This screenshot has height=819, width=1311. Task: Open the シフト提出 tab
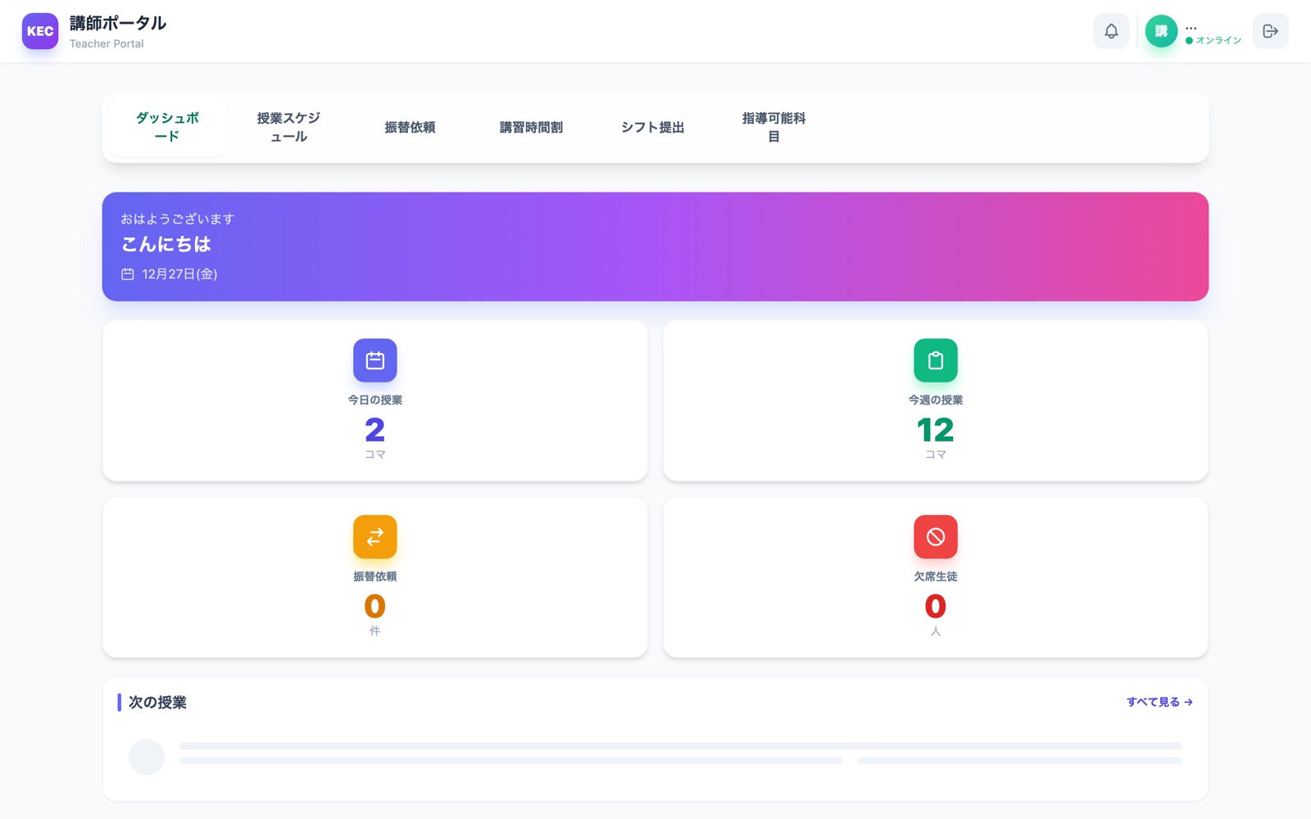[x=653, y=127]
